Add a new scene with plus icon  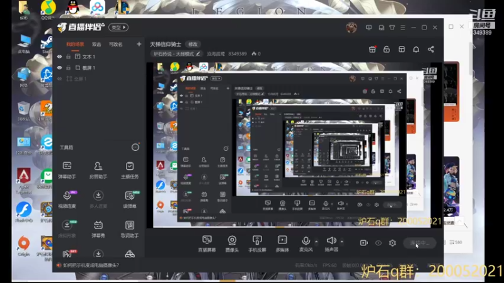coord(139,44)
